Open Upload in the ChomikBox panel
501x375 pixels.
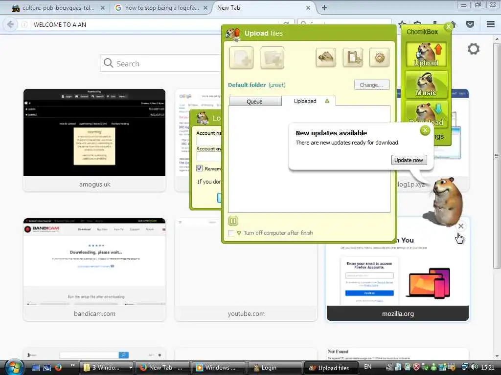pyautogui.click(x=426, y=55)
